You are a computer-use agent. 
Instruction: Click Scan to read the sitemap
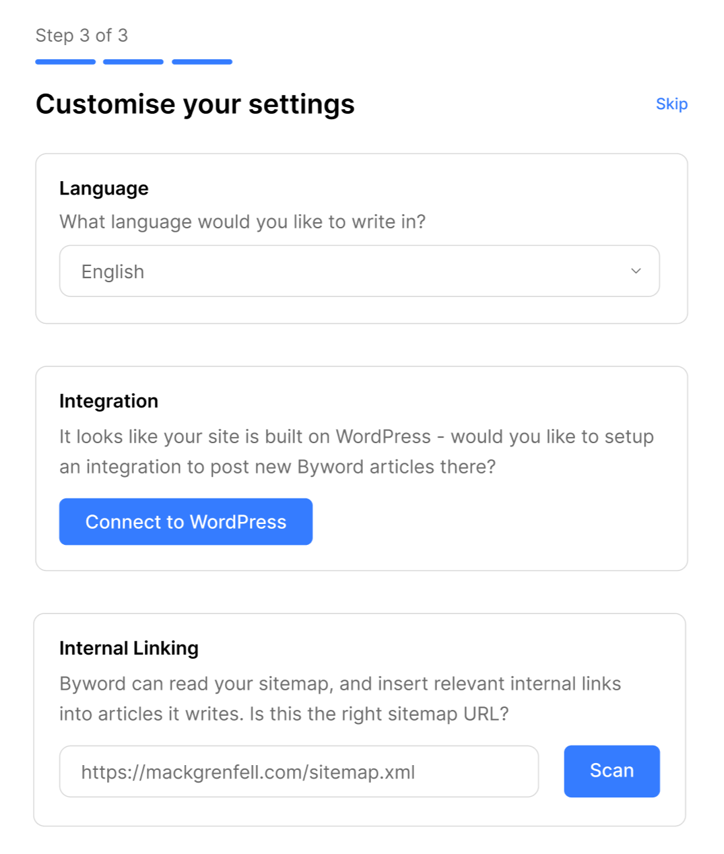tap(611, 771)
